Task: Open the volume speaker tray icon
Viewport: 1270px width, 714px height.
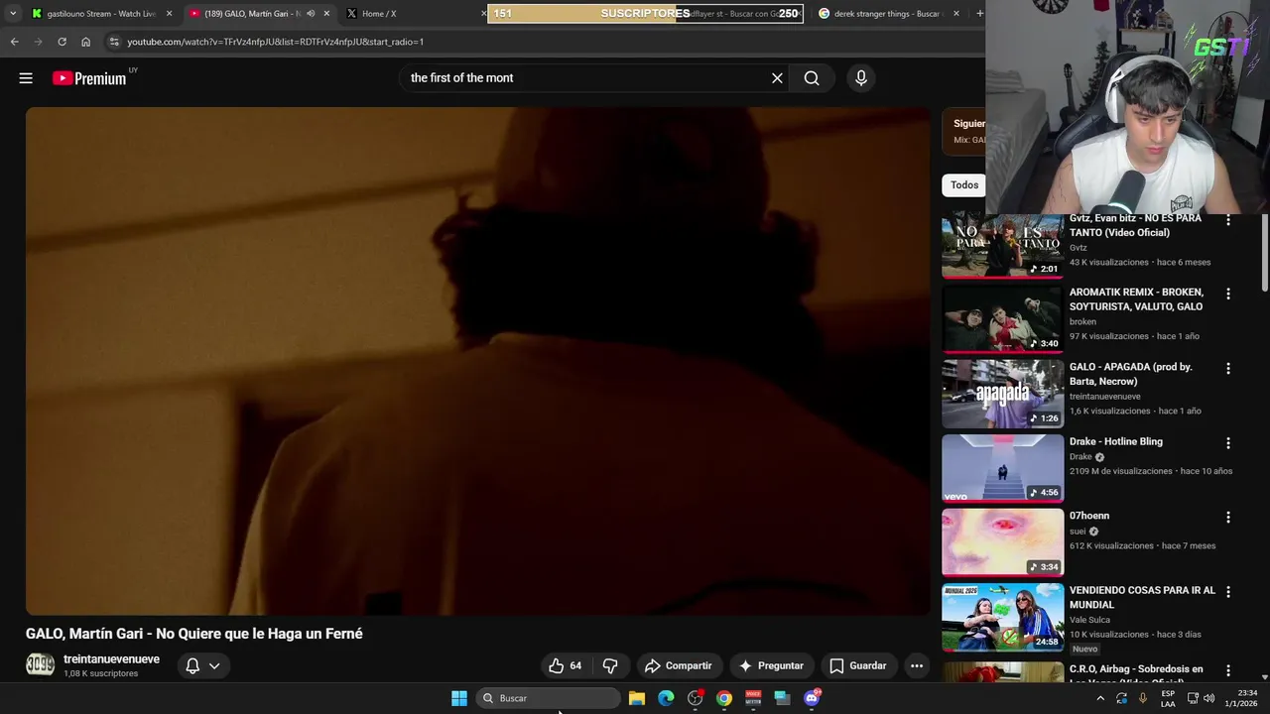Action: click(1208, 698)
